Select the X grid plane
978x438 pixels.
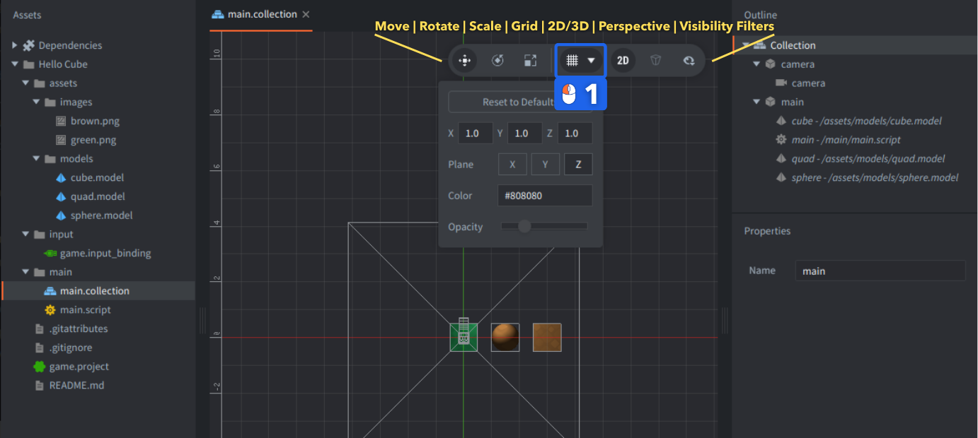tap(512, 165)
